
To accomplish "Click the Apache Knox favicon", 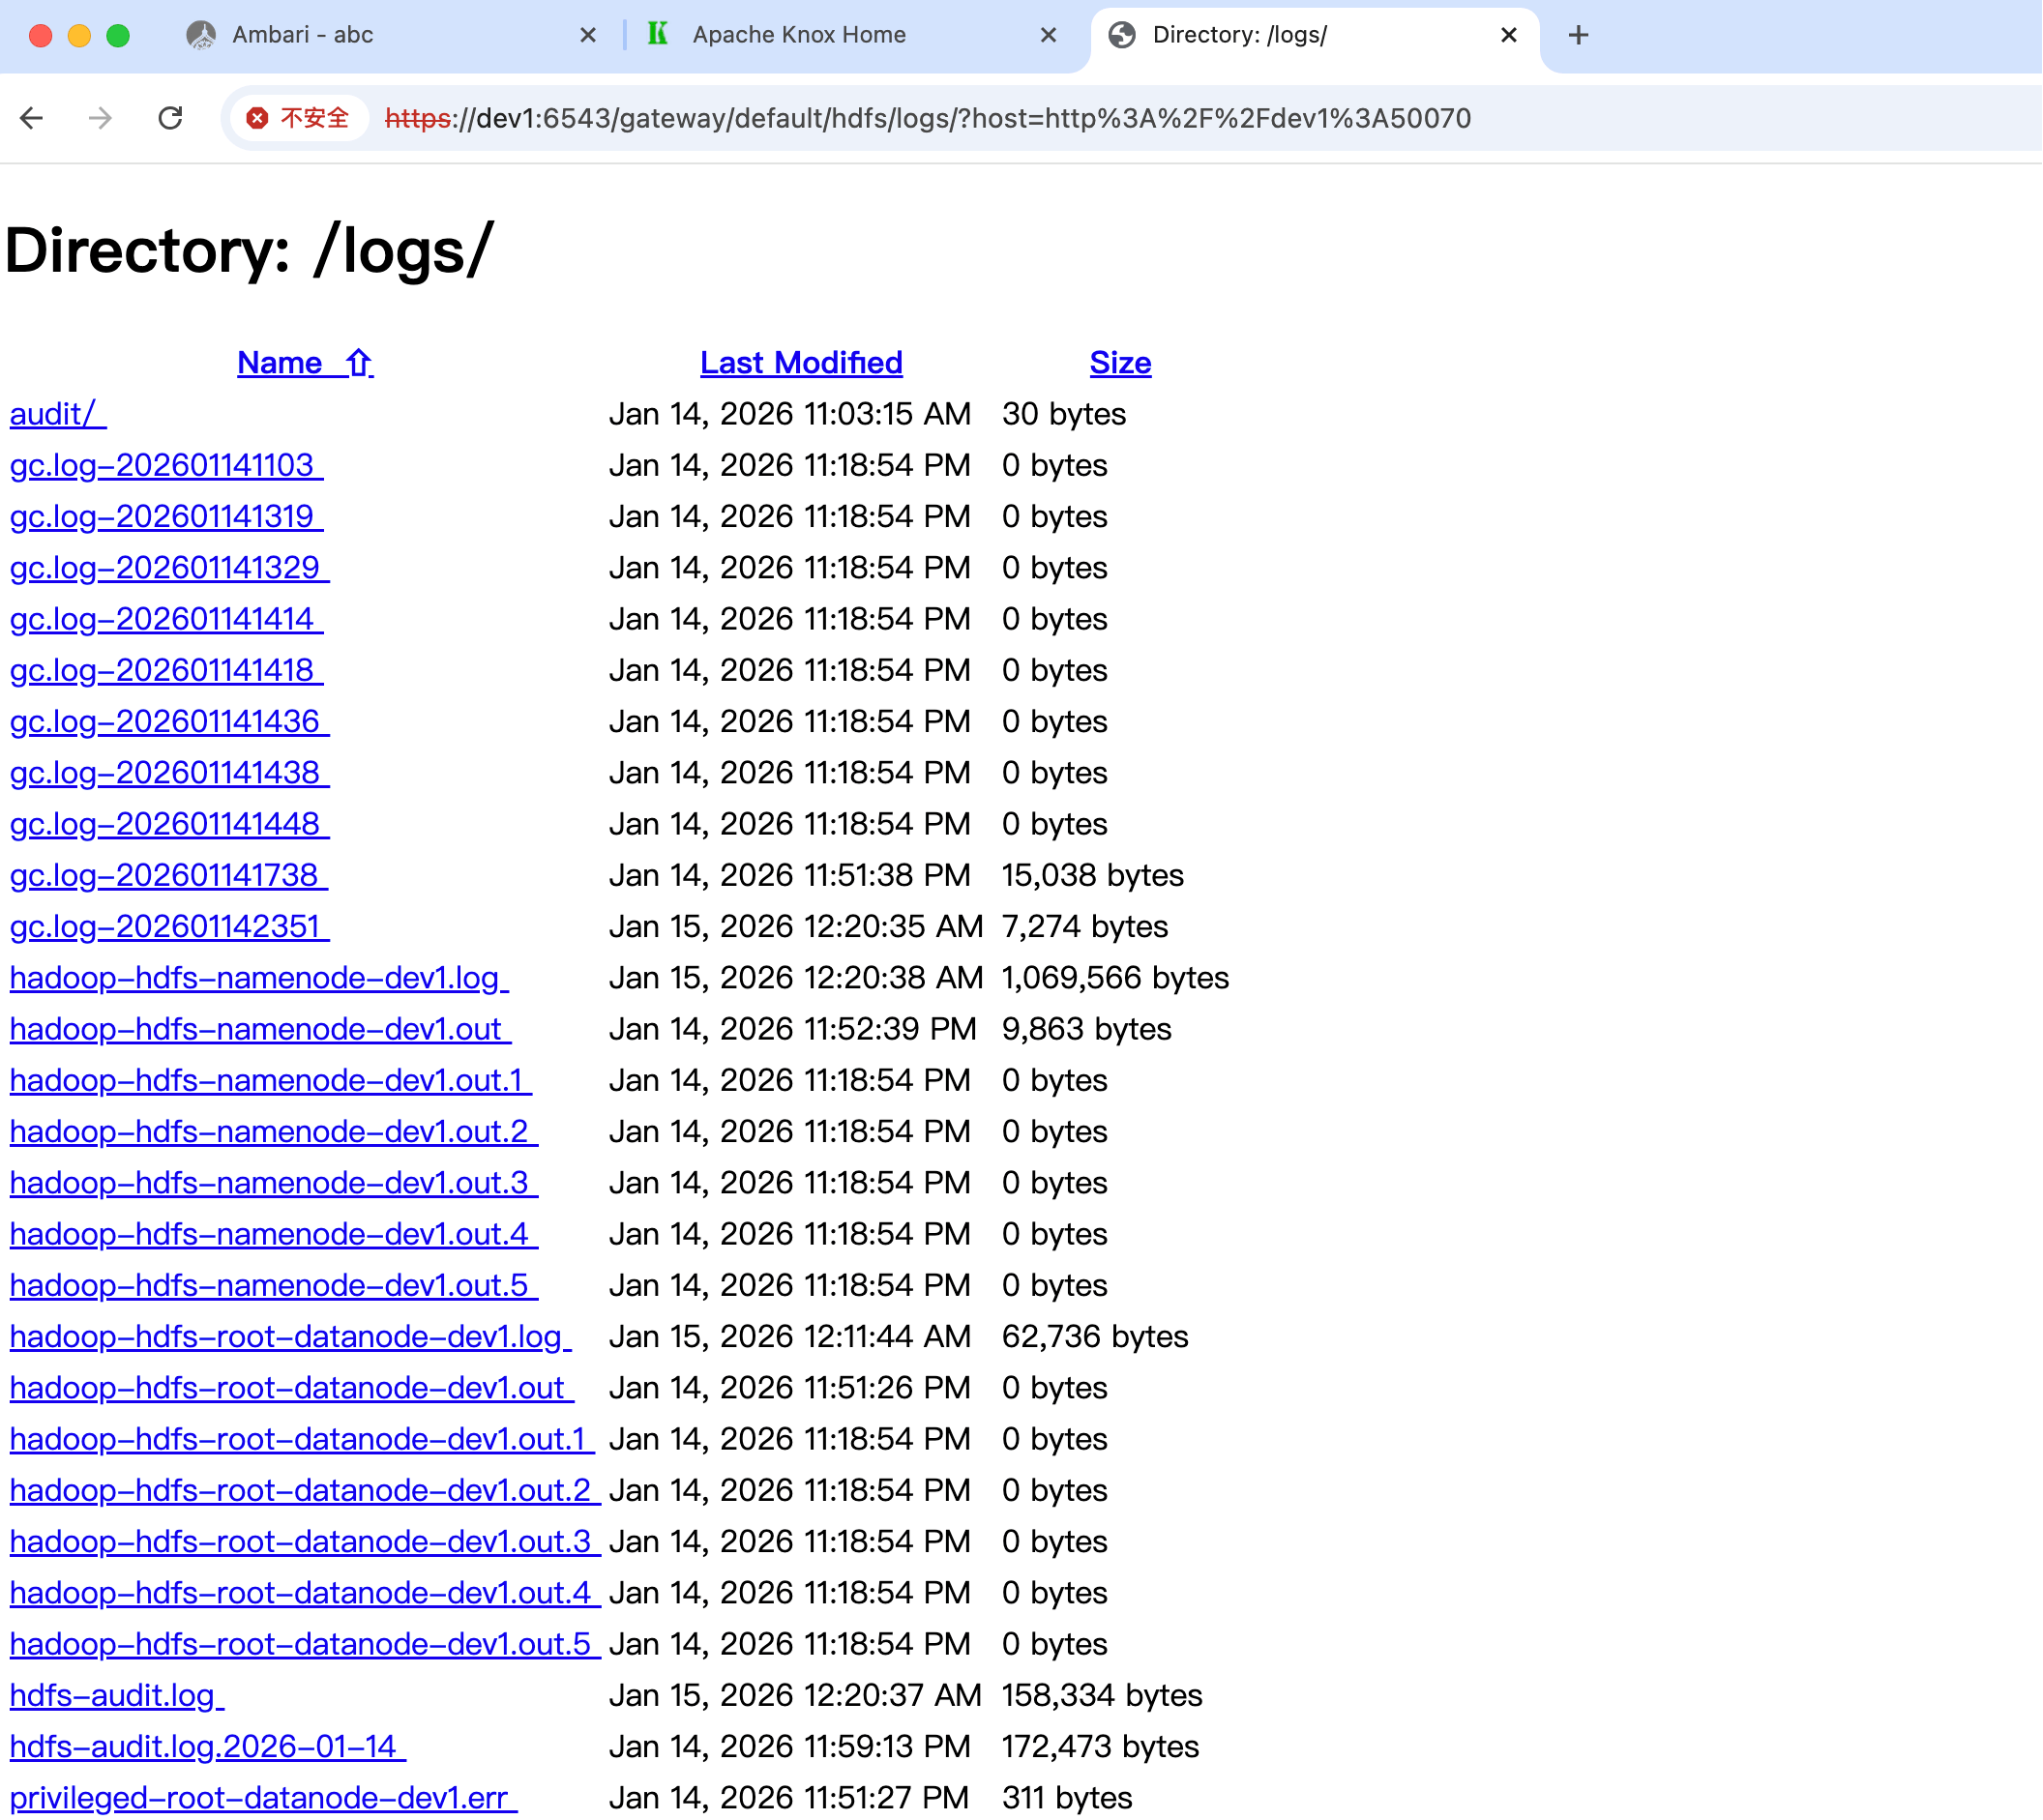I will pyautogui.click(x=658, y=34).
